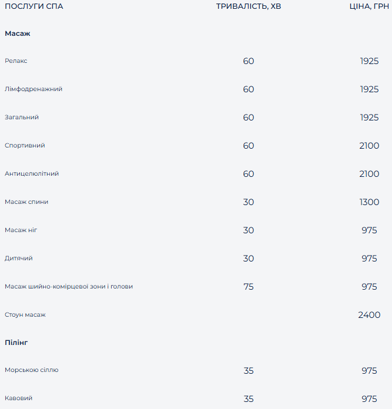Click the 75 minute duration value

[249, 287]
